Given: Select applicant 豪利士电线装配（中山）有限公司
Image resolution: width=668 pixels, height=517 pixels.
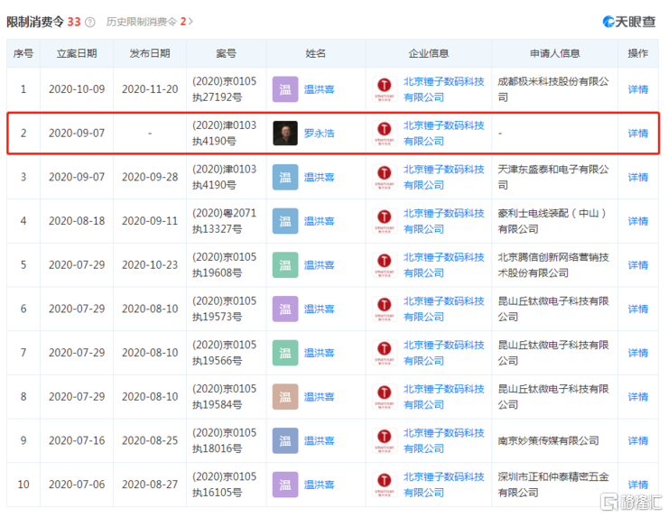Looking at the screenshot, I should click(x=552, y=221).
